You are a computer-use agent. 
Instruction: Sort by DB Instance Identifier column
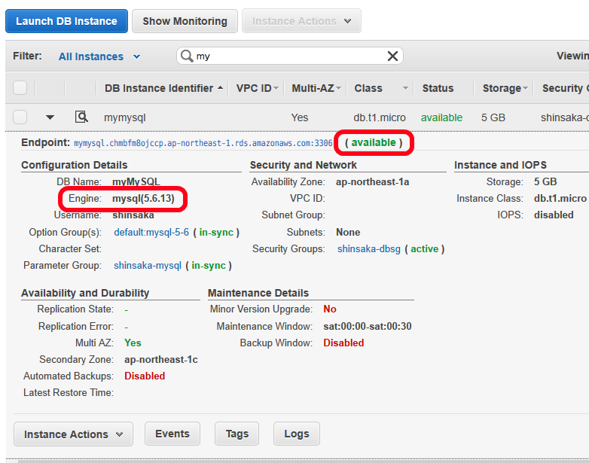pyautogui.click(x=163, y=88)
